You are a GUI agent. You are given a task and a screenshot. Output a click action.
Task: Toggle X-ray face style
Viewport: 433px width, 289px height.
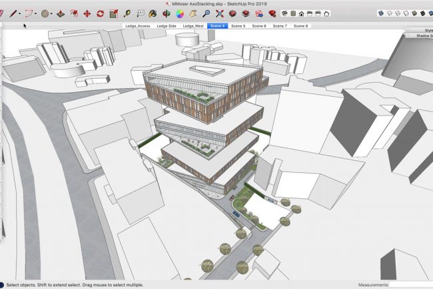click(x=382, y=13)
